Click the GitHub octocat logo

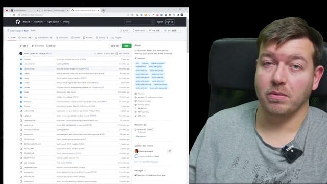tap(18, 21)
